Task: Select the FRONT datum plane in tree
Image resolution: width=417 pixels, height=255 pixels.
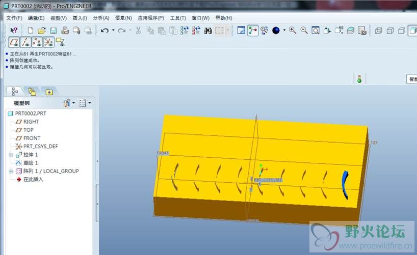Action: (28, 138)
